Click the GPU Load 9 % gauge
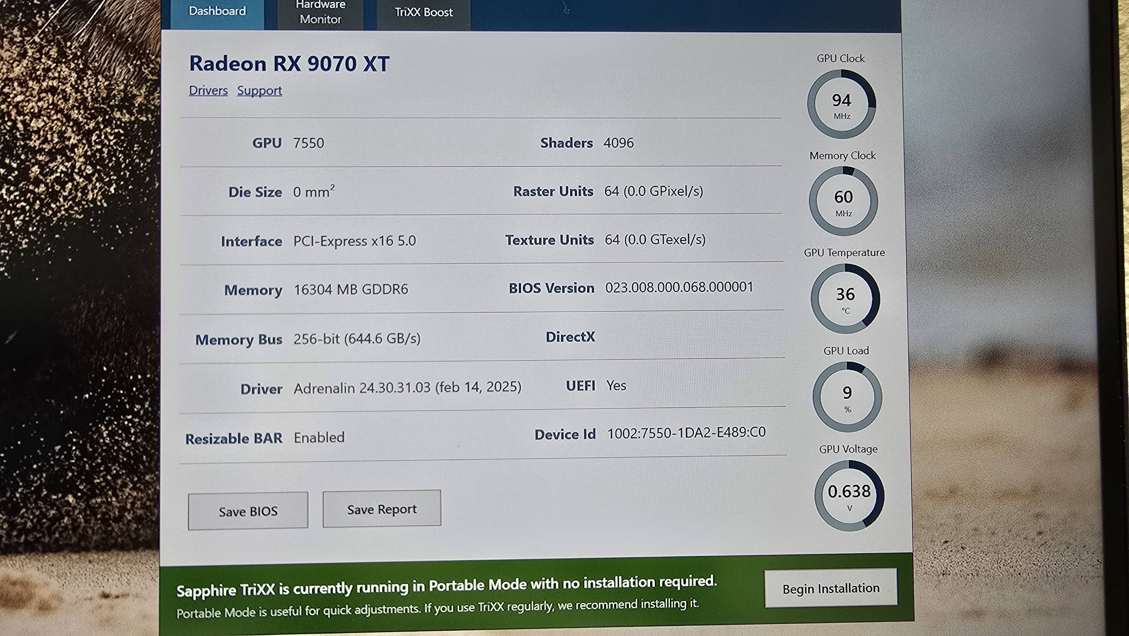This screenshot has width=1129, height=636. [847, 397]
